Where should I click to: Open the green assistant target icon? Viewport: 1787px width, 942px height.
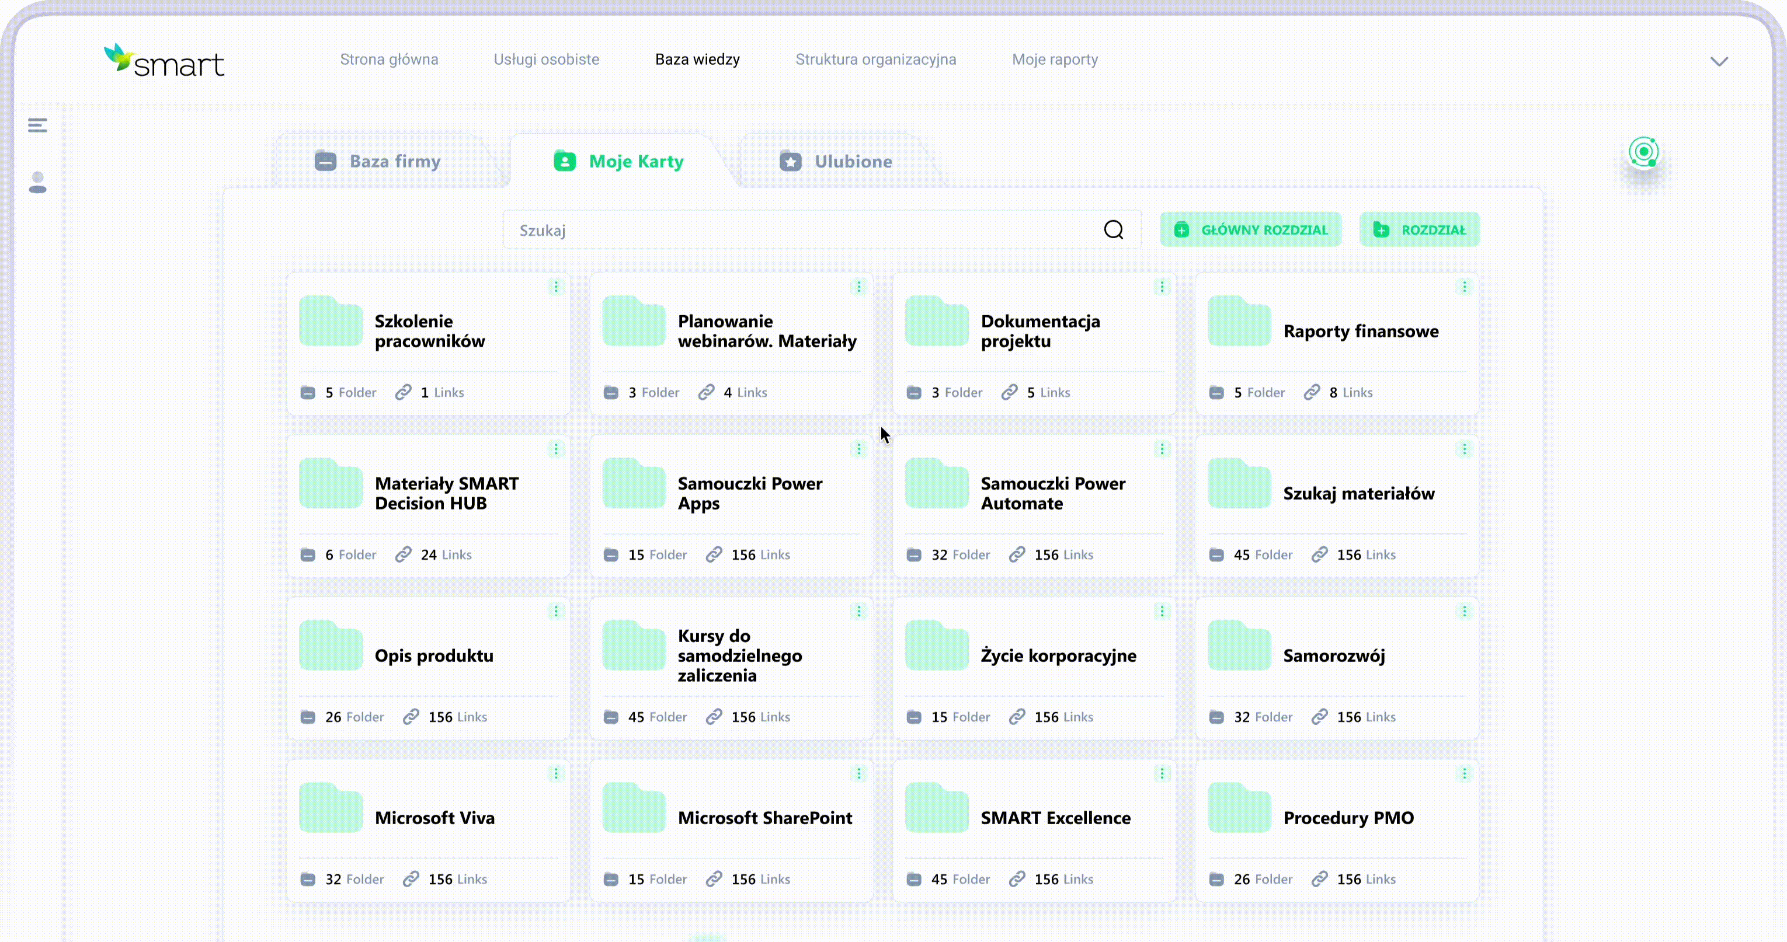[1643, 152]
